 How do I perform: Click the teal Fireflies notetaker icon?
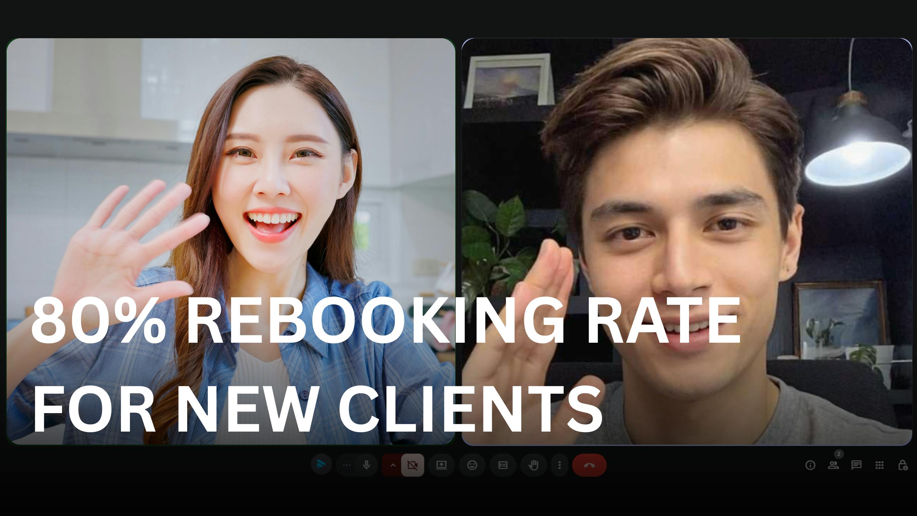(x=321, y=465)
